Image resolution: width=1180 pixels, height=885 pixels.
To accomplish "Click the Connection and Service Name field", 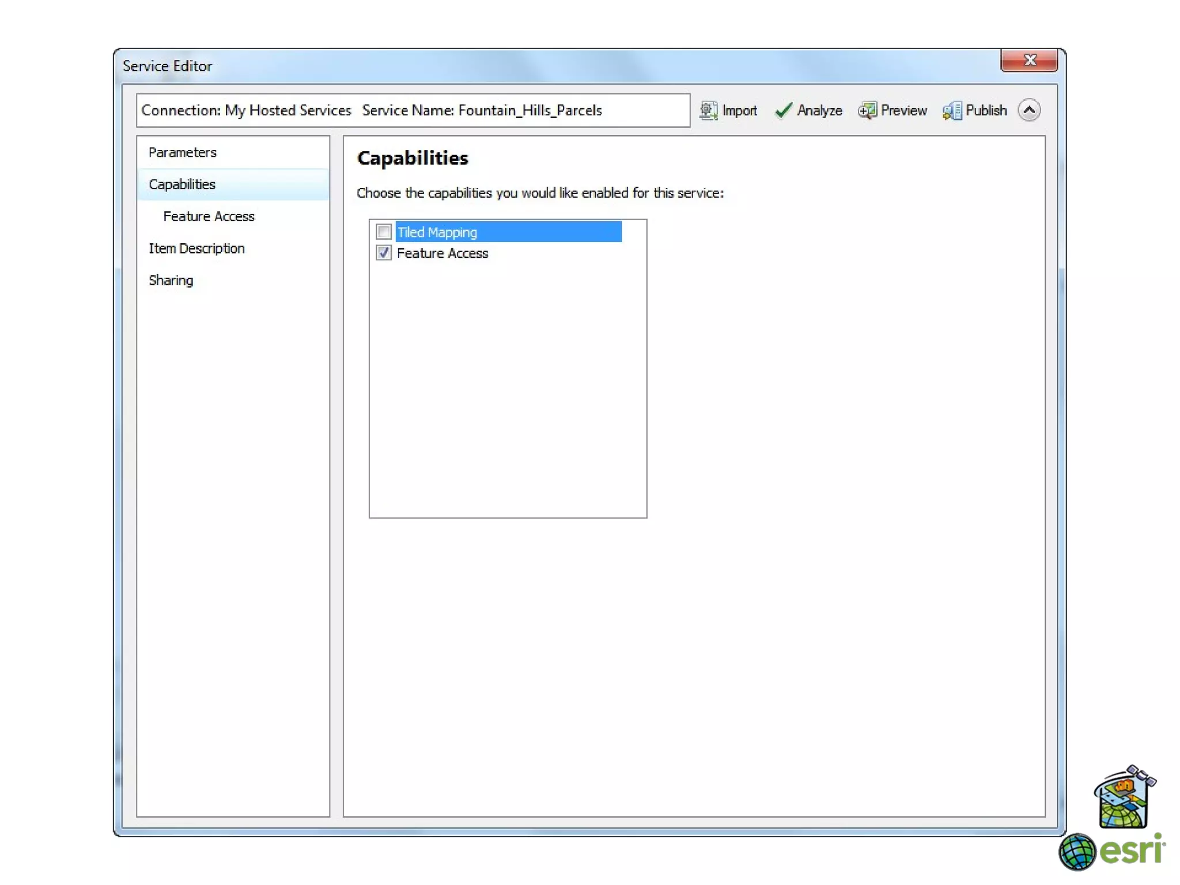I will point(413,110).
